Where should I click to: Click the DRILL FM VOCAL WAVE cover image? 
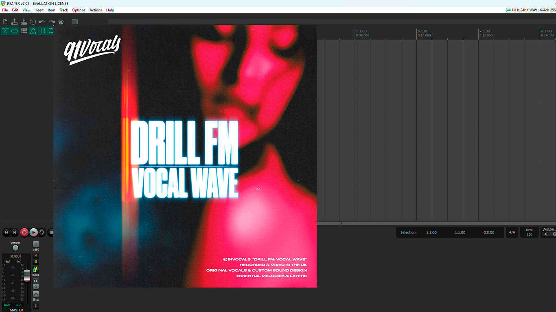coord(185,156)
